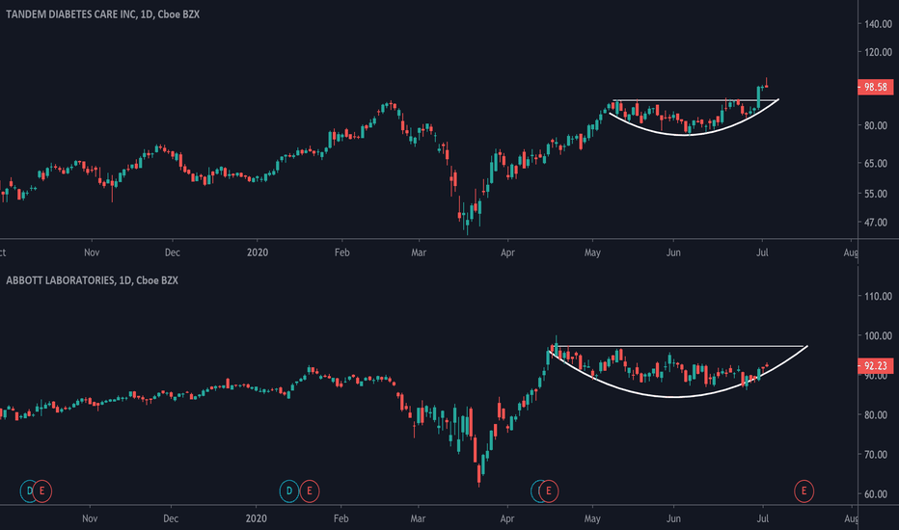This screenshot has width=899, height=530.
Task: Select the Mar label on Tandem time axis
Action: (419, 252)
